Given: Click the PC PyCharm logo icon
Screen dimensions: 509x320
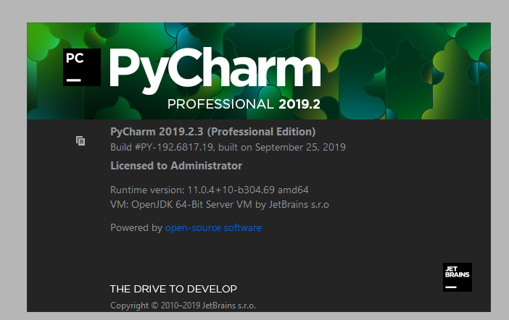Looking at the screenshot, I should (x=82, y=67).
